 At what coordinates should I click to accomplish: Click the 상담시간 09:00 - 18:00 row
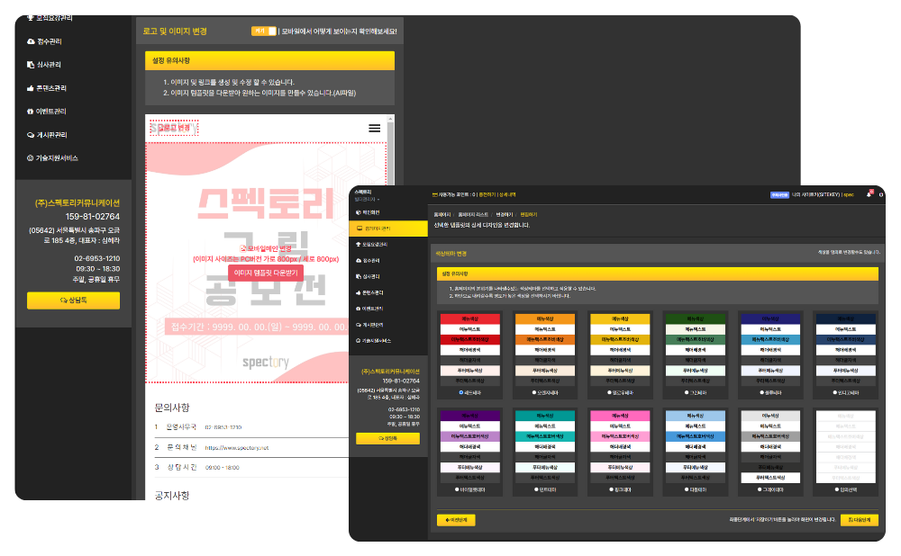point(251,468)
